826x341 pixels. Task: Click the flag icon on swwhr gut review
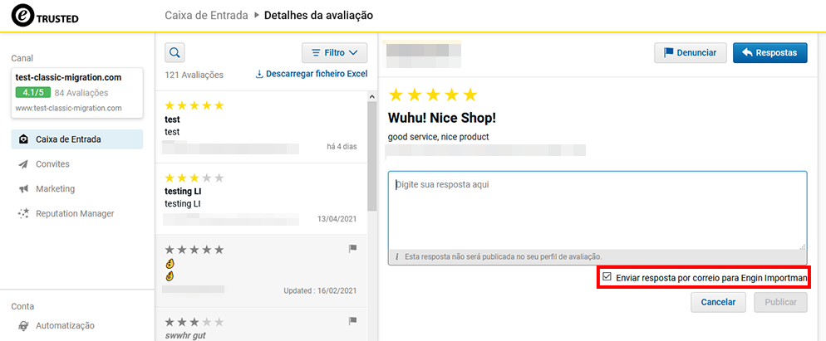353,320
